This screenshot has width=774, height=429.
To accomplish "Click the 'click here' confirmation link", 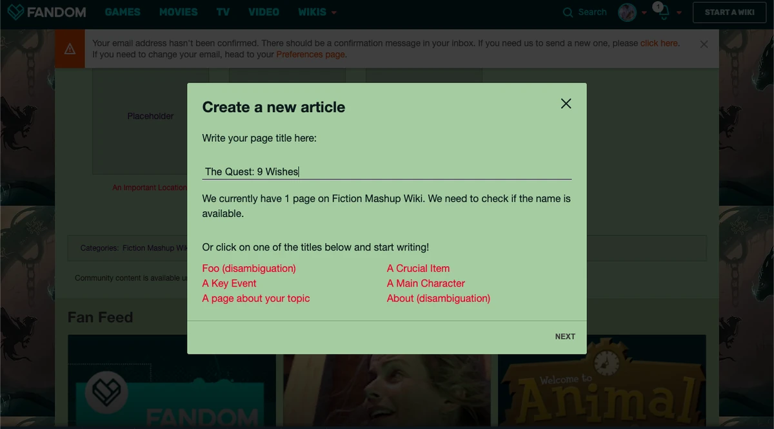I will 659,43.
